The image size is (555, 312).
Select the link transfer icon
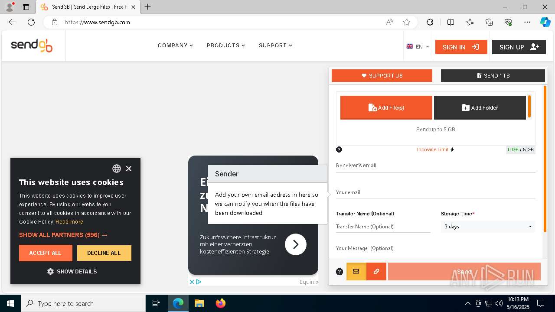(x=376, y=272)
